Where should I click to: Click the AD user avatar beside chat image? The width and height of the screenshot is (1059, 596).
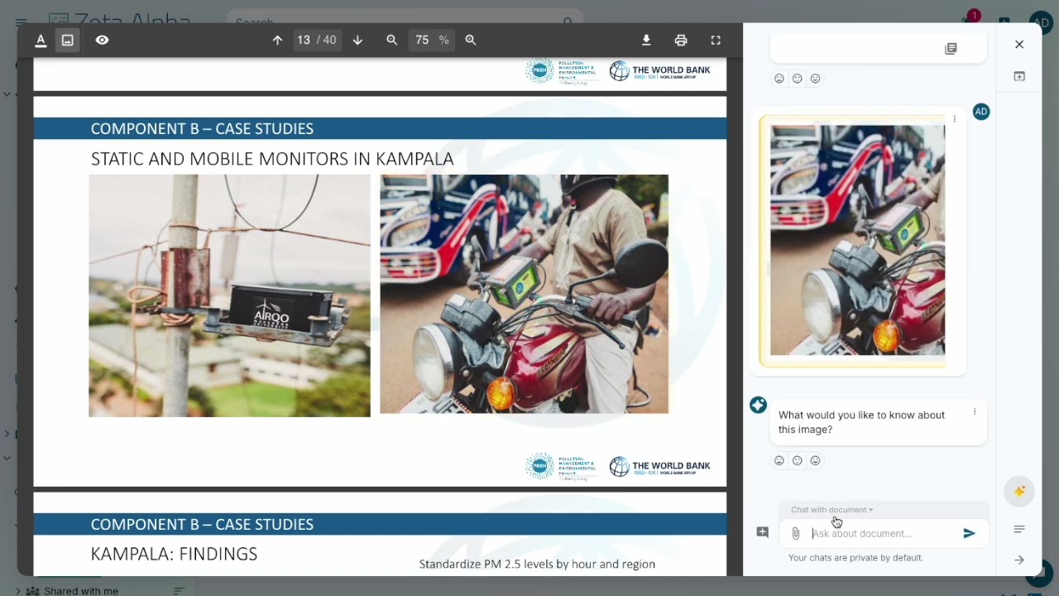click(981, 112)
